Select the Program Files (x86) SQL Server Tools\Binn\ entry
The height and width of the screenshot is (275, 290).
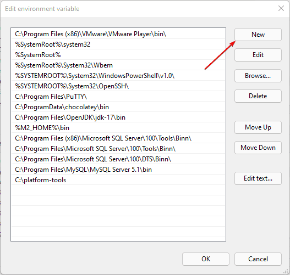[118, 138]
